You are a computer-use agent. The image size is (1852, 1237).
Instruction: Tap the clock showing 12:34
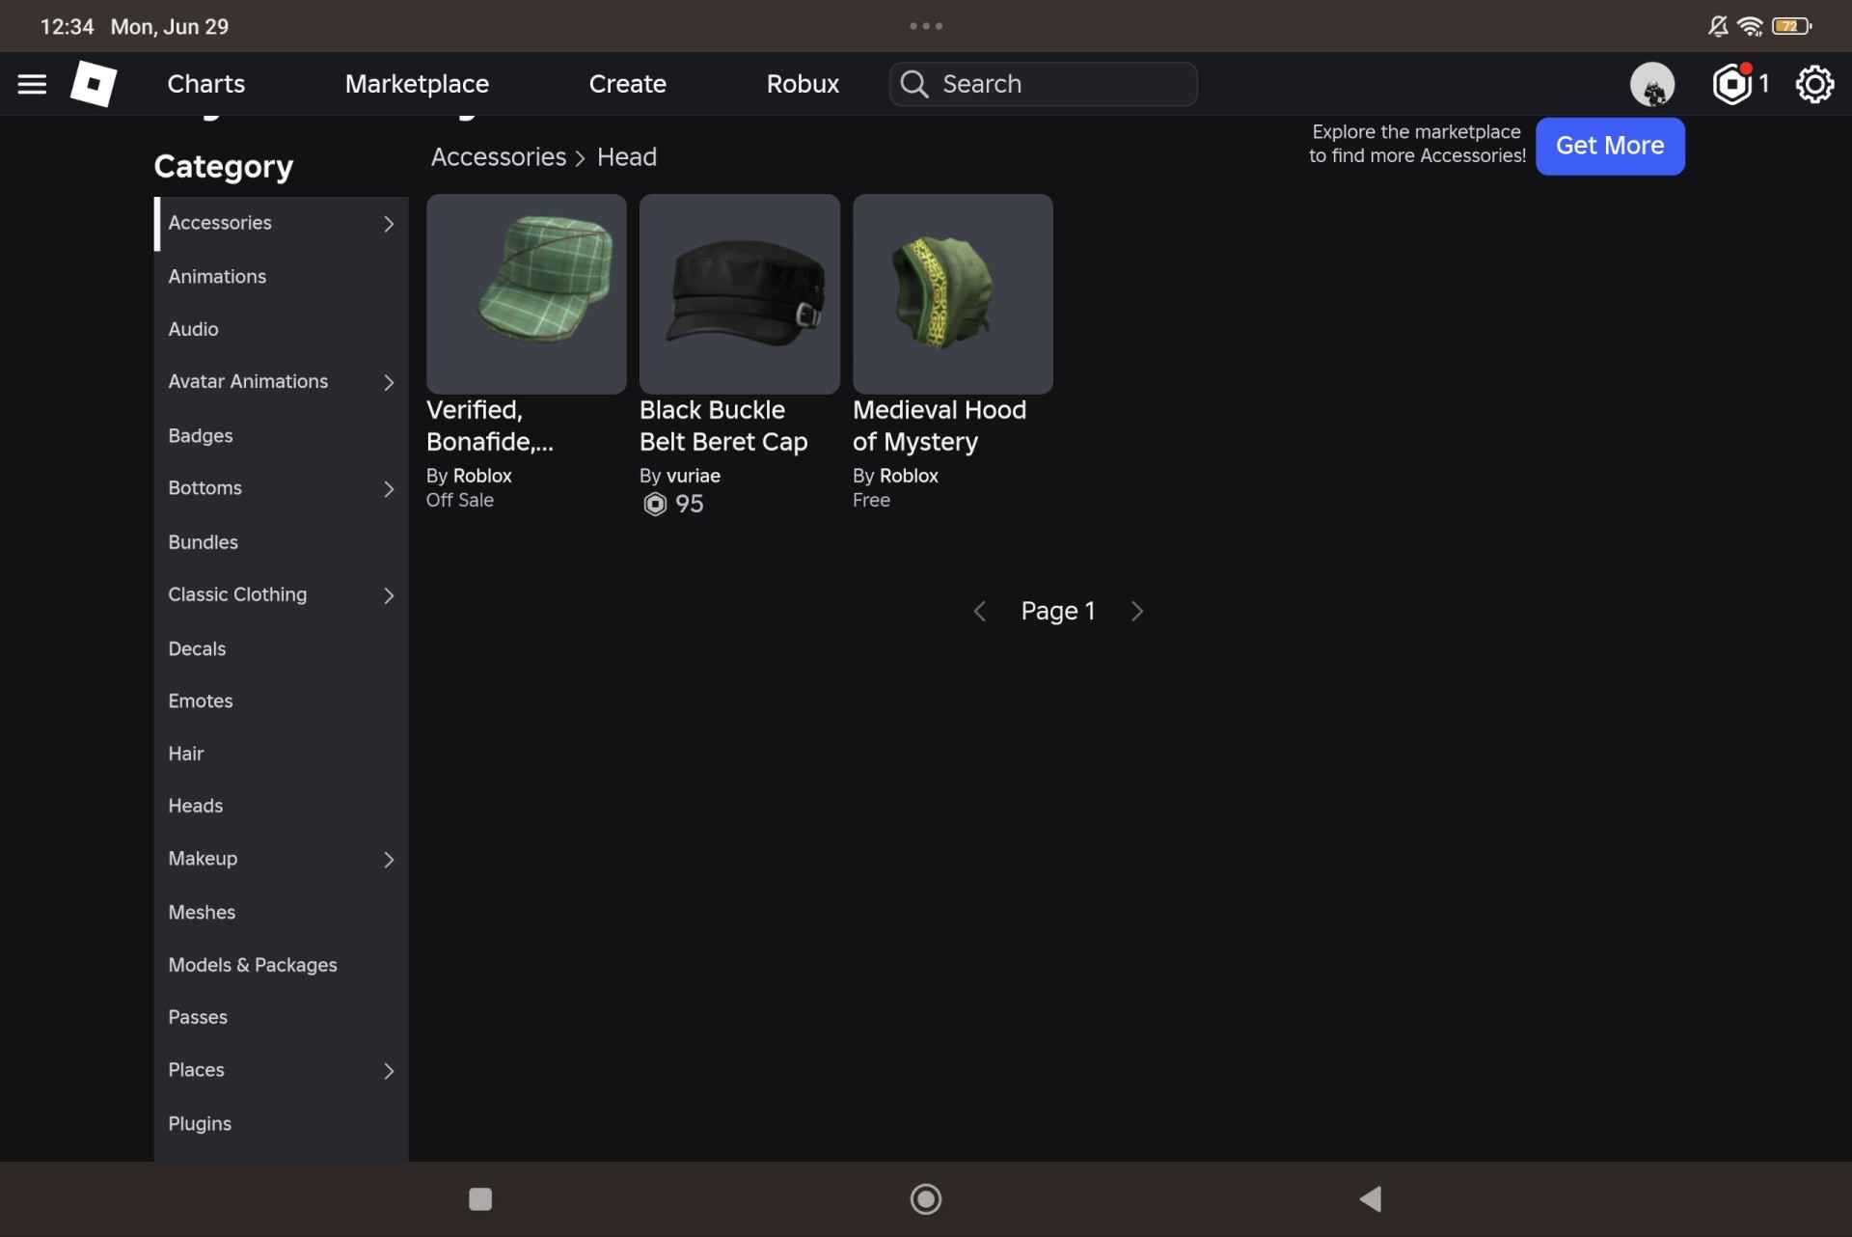coord(67,26)
